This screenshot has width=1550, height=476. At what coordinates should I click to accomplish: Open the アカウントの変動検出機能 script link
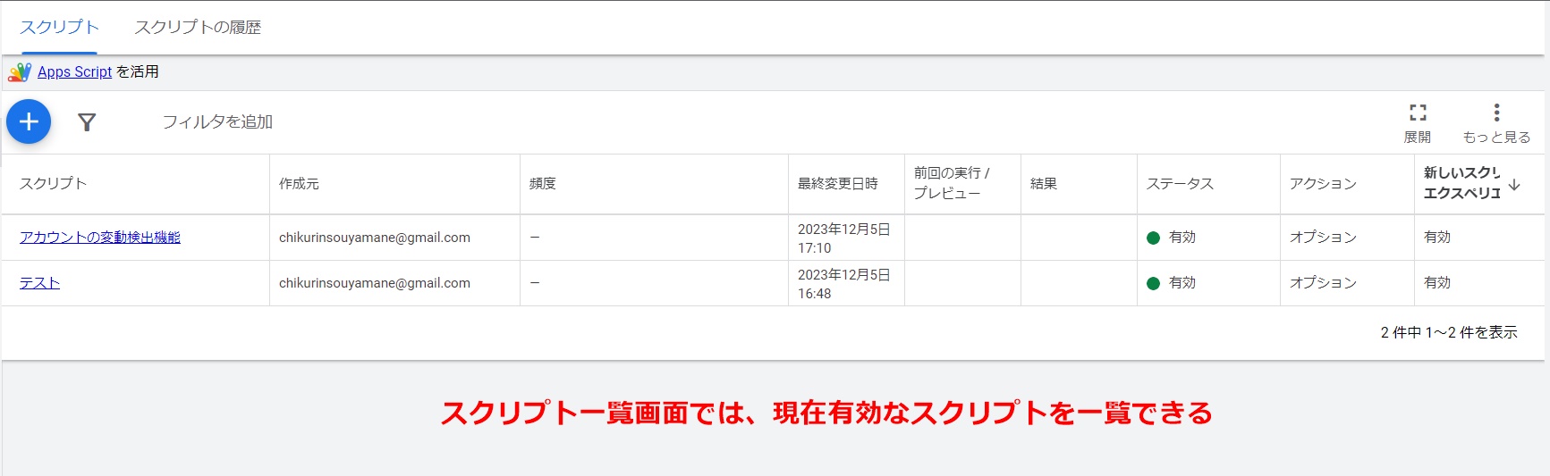[x=100, y=238]
